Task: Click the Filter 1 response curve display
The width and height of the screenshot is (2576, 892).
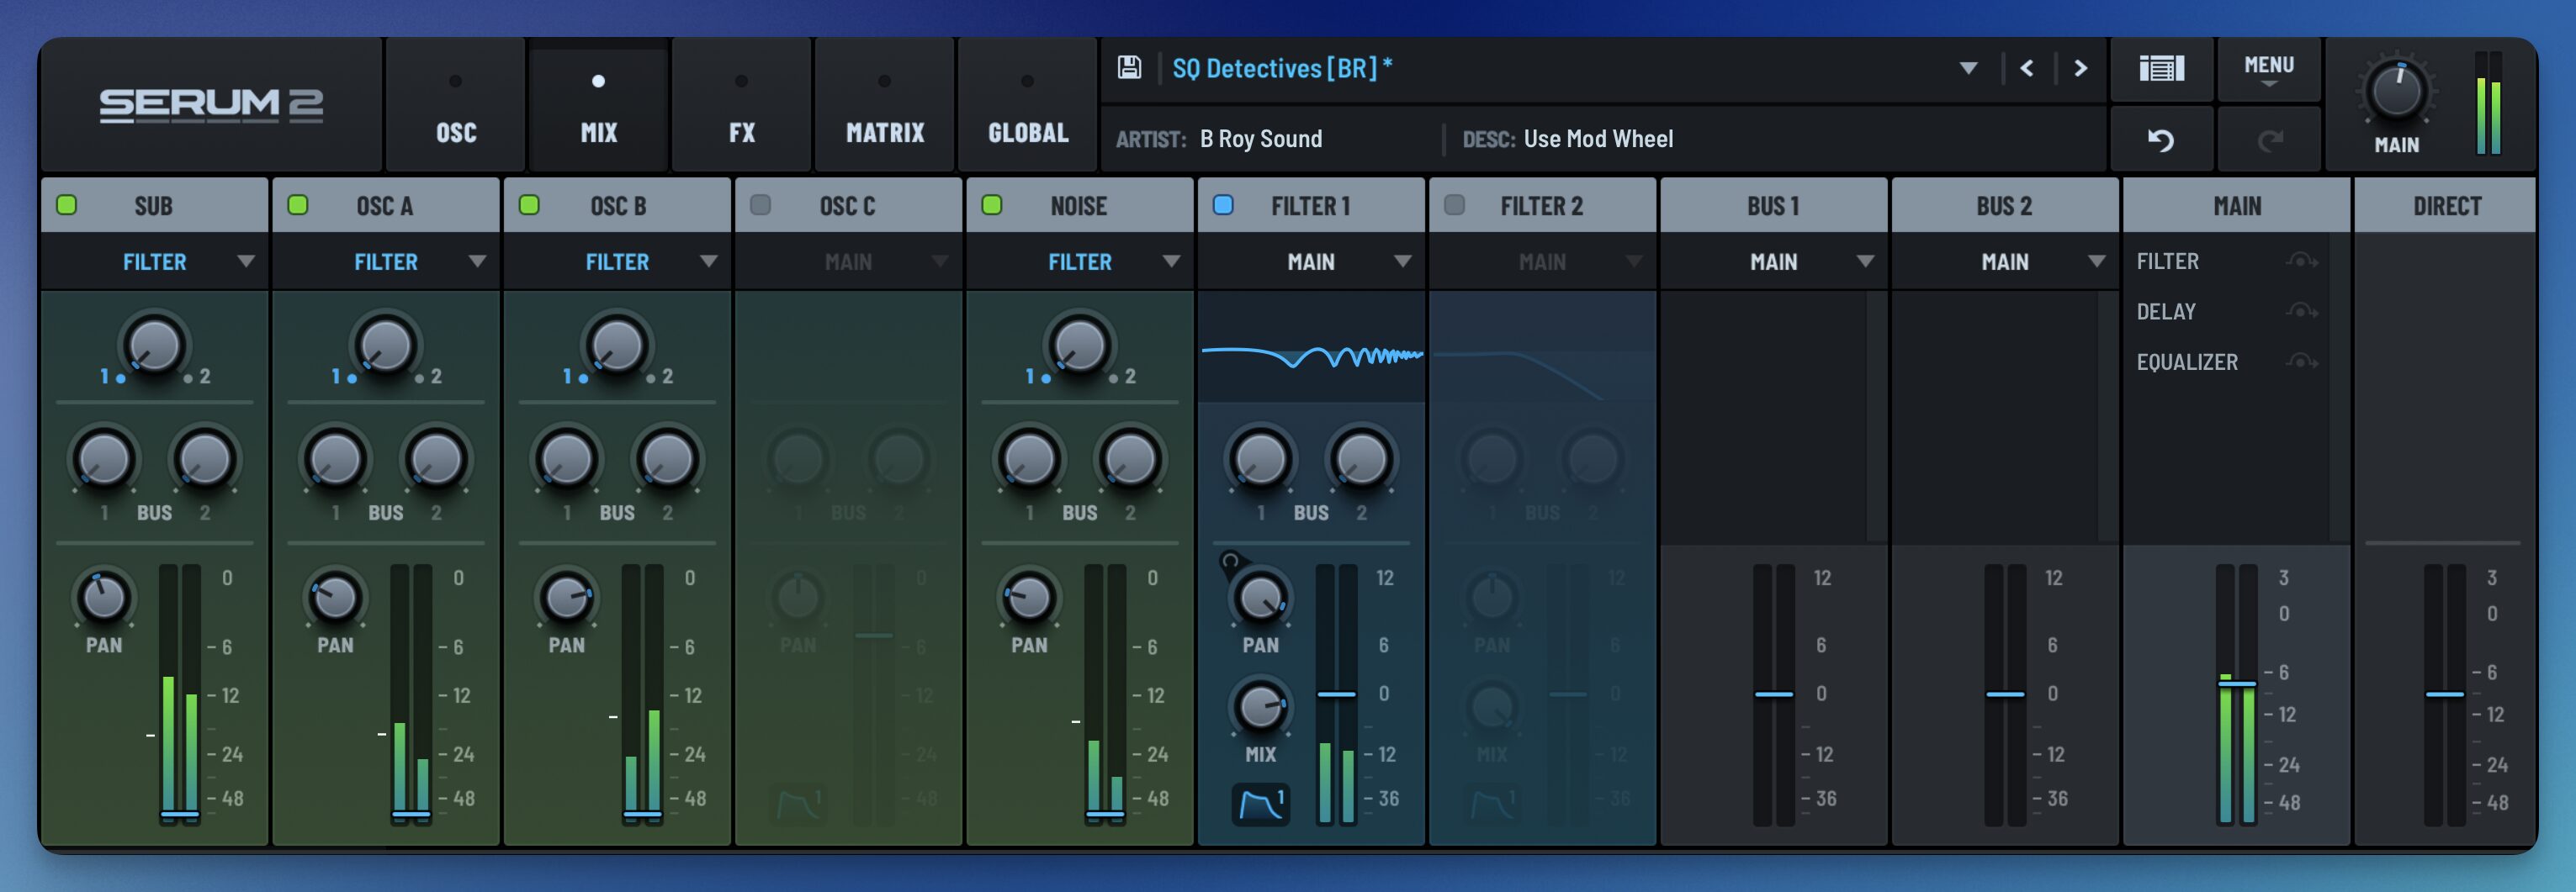Action: pyautogui.click(x=1311, y=347)
